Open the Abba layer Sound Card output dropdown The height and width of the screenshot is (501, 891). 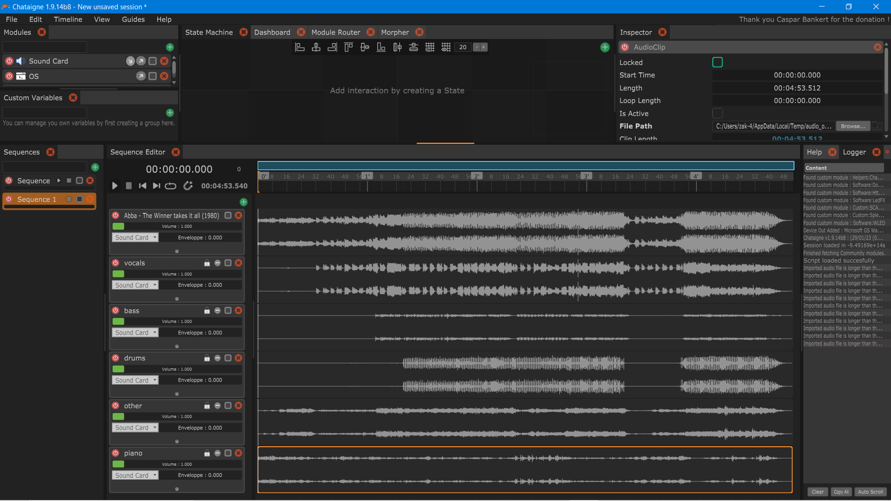135,238
